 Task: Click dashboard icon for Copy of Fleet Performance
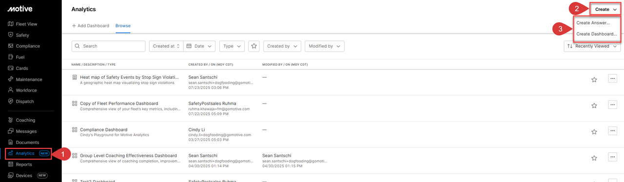pyautogui.click(x=75, y=104)
